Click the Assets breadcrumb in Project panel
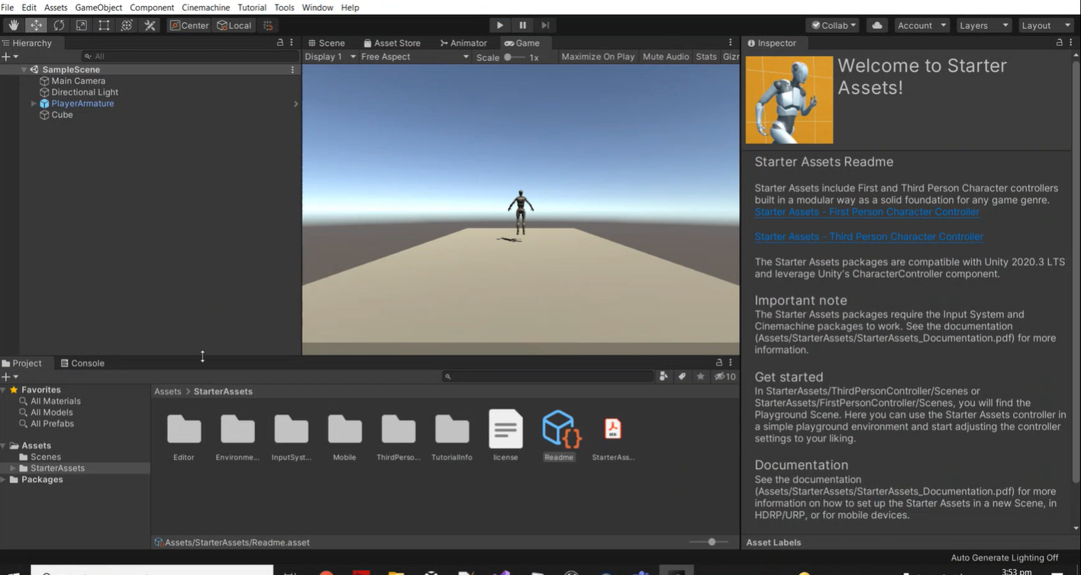This screenshot has height=575, width=1081. [168, 391]
